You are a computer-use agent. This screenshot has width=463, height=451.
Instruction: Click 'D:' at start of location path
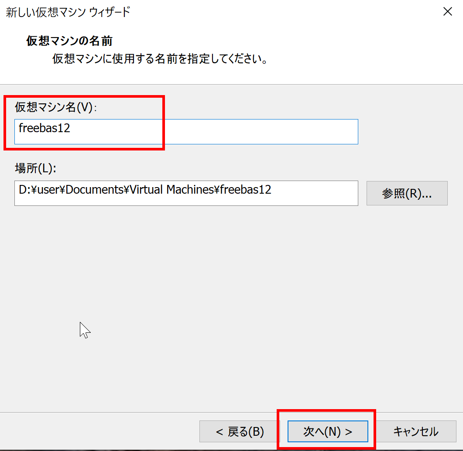24,190
